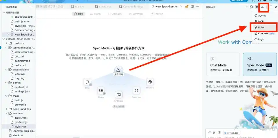Switch to the Doc spec tab
This screenshot has width=278, height=138.
click(x=78, y=14)
